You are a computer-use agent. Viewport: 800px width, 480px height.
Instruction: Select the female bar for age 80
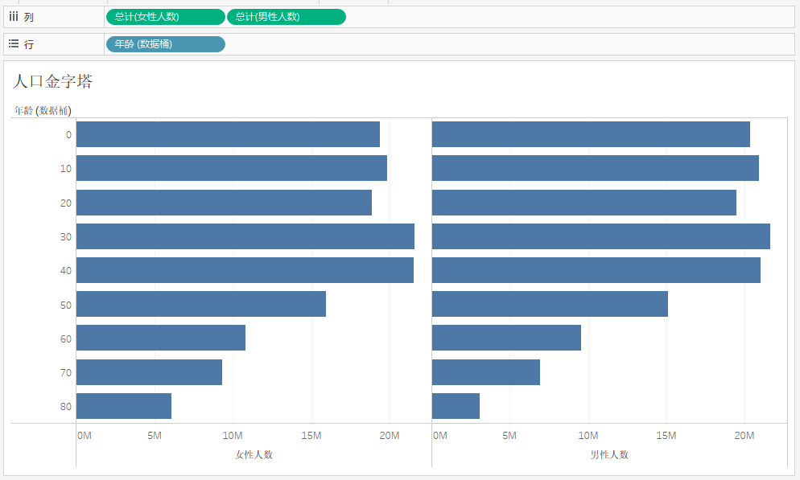(x=124, y=406)
